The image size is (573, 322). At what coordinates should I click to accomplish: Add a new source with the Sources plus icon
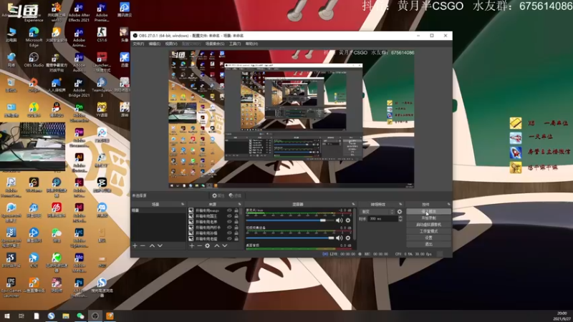click(x=192, y=245)
